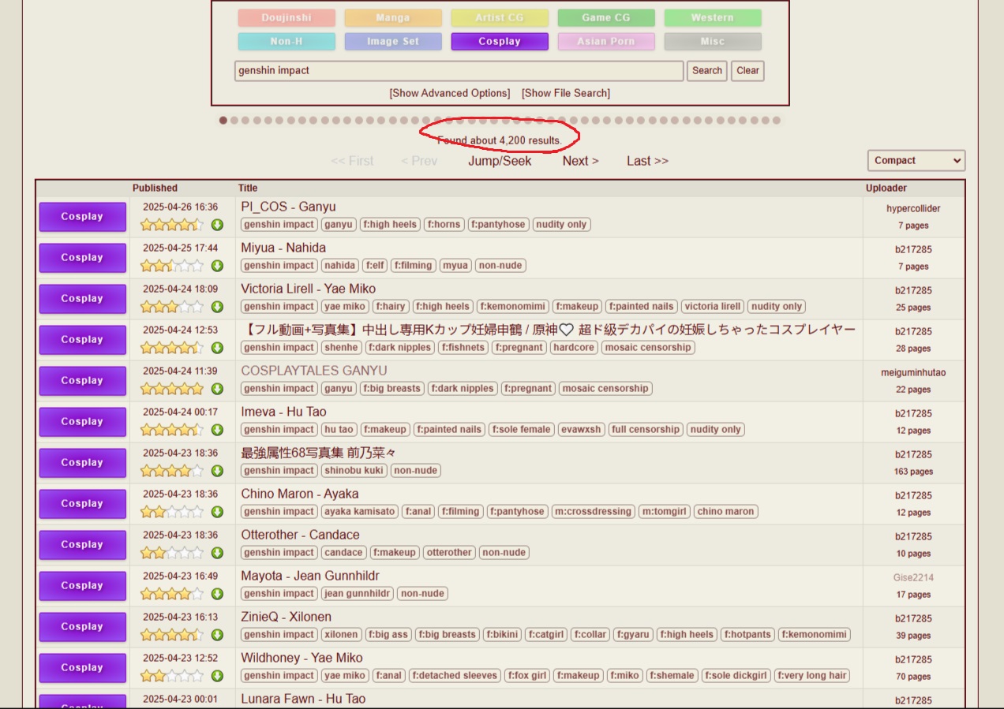Open the gallery Chino Maron - Ayaka
This screenshot has width=1004, height=709.
tap(300, 494)
